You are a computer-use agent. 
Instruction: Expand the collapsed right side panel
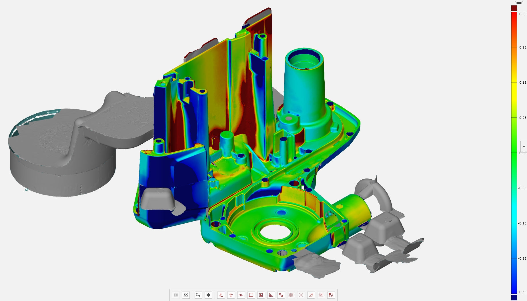click(524, 147)
